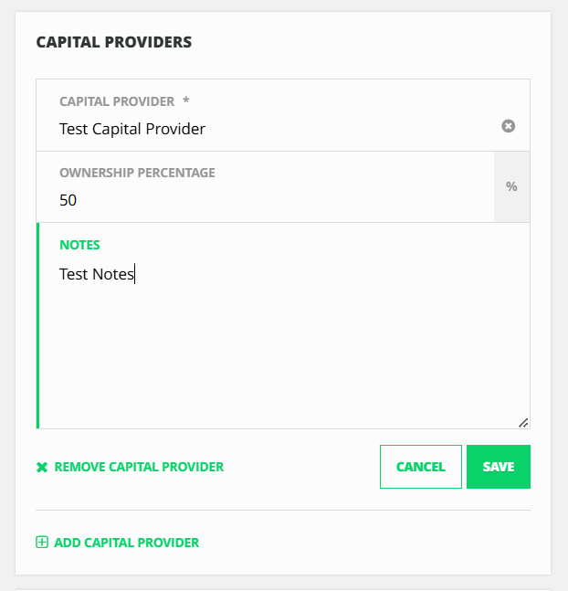Click the Capital Provider field label
The image size is (568, 591).
[116, 101]
